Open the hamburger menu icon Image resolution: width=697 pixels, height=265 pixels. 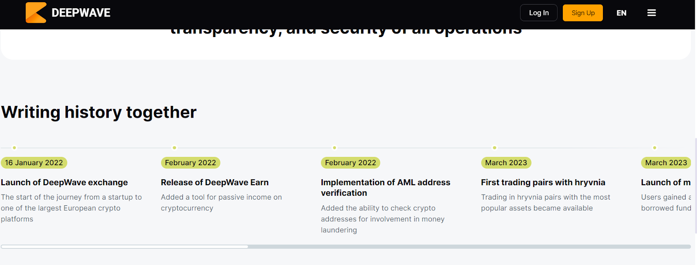point(651,13)
